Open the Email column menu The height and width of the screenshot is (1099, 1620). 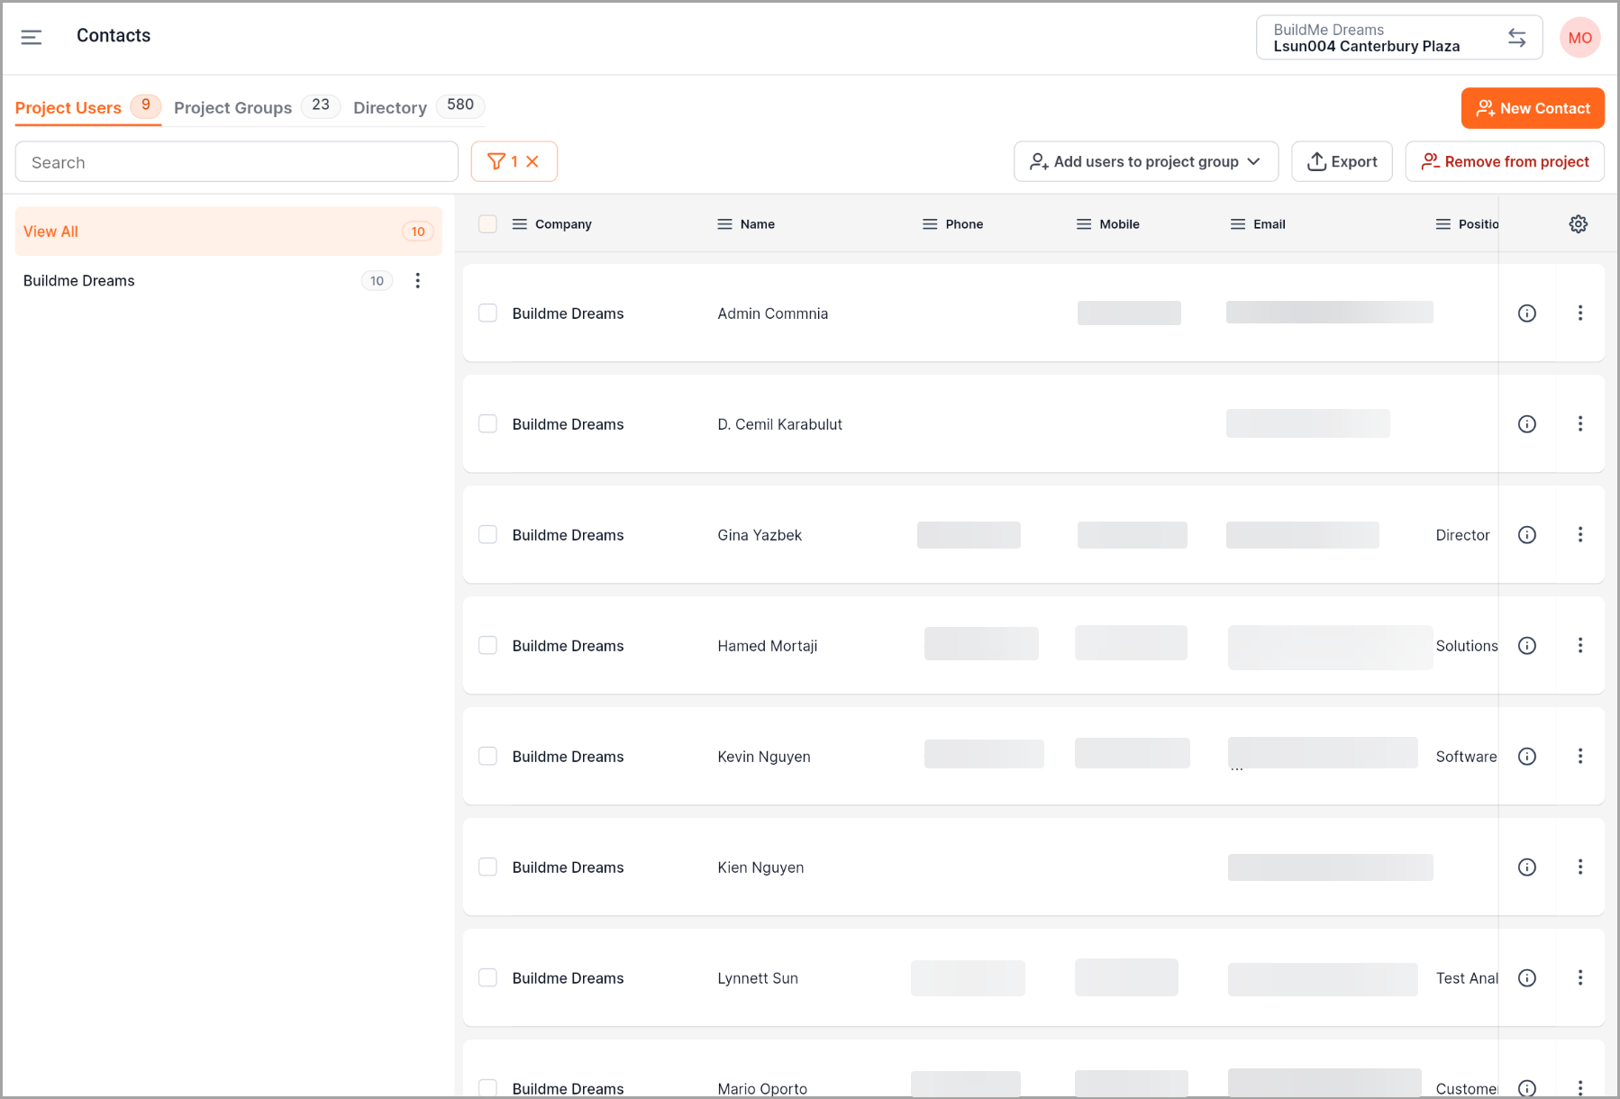coord(1237,224)
